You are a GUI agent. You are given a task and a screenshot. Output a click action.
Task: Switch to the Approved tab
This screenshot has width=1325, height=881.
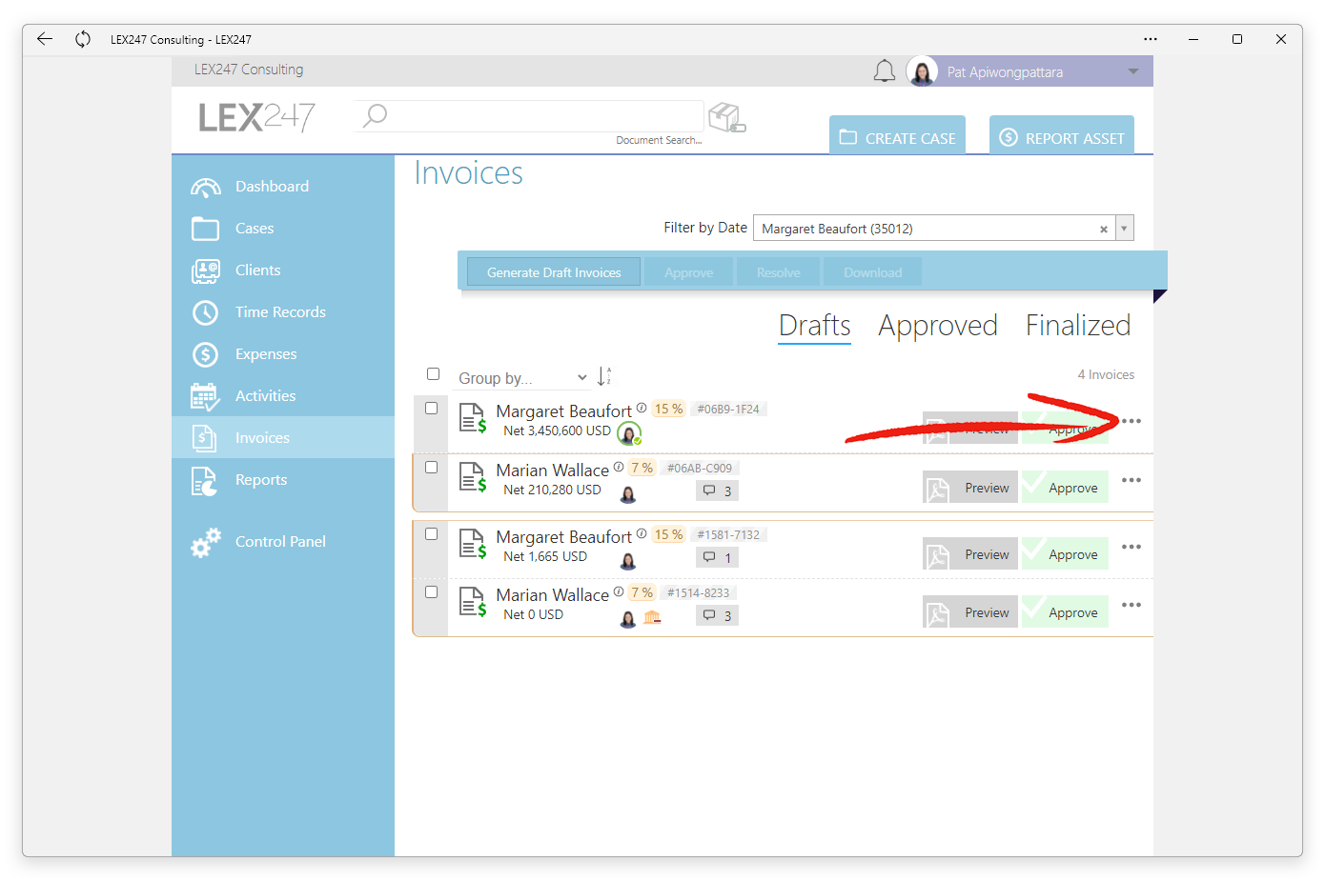click(x=938, y=326)
